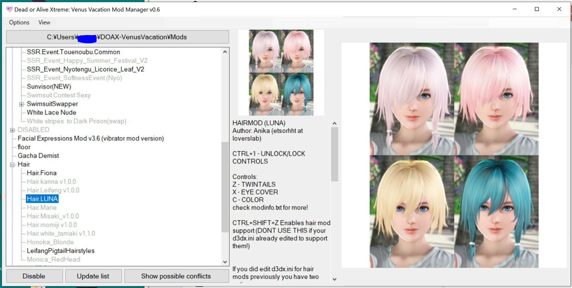Image resolution: width=572 pixels, height=288 pixels.
Task: Click the Mods folder path button
Action: click(x=118, y=37)
